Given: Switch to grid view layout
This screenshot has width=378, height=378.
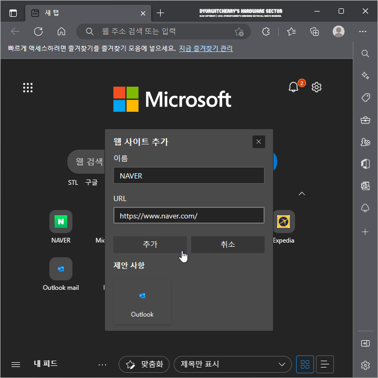Looking at the screenshot, I should coord(305,364).
